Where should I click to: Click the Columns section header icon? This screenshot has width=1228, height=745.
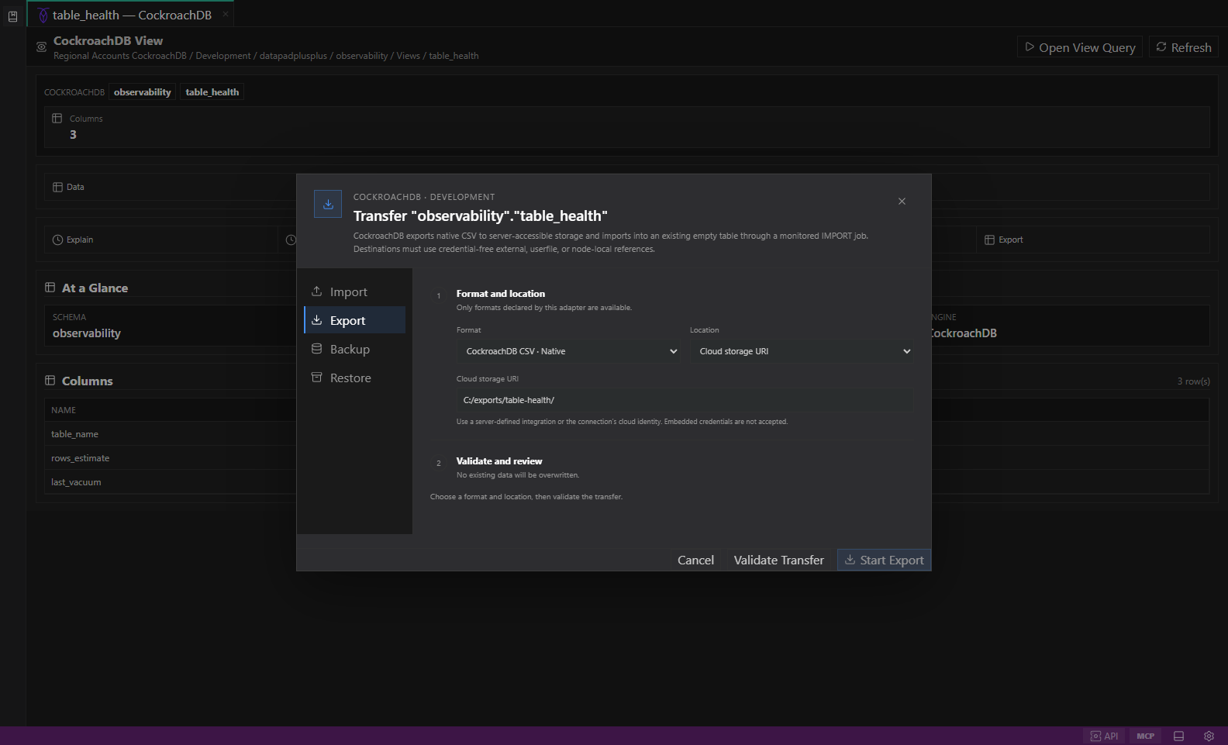(50, 381)
